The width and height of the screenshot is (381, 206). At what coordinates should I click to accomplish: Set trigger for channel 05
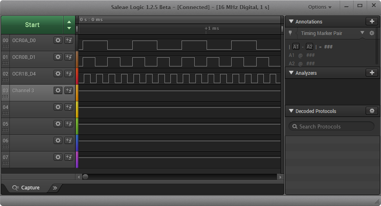pos(69,124)
